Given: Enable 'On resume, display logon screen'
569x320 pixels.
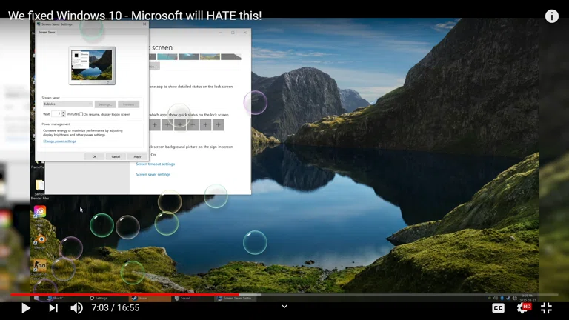Looking at the screenshot, I should (81, 114).
